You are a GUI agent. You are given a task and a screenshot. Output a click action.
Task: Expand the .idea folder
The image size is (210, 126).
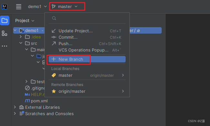[21, 37]
